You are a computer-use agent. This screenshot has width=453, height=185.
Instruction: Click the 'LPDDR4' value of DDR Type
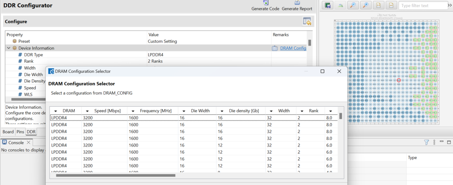coord(155,55)
